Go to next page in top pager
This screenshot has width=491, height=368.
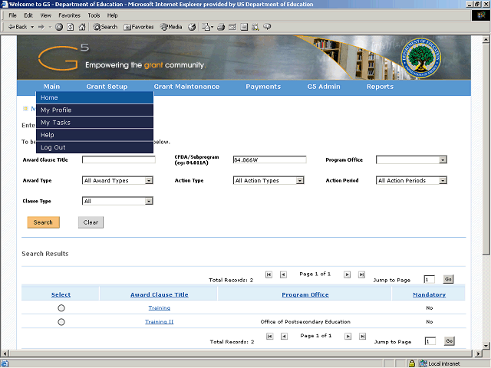click(x=347, y=274)
